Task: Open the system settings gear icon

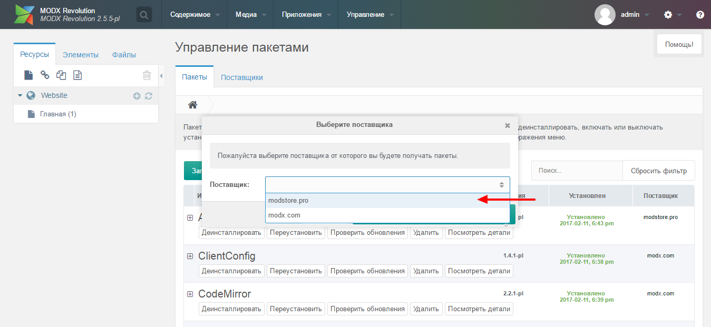Action: (x=668, y=15)
